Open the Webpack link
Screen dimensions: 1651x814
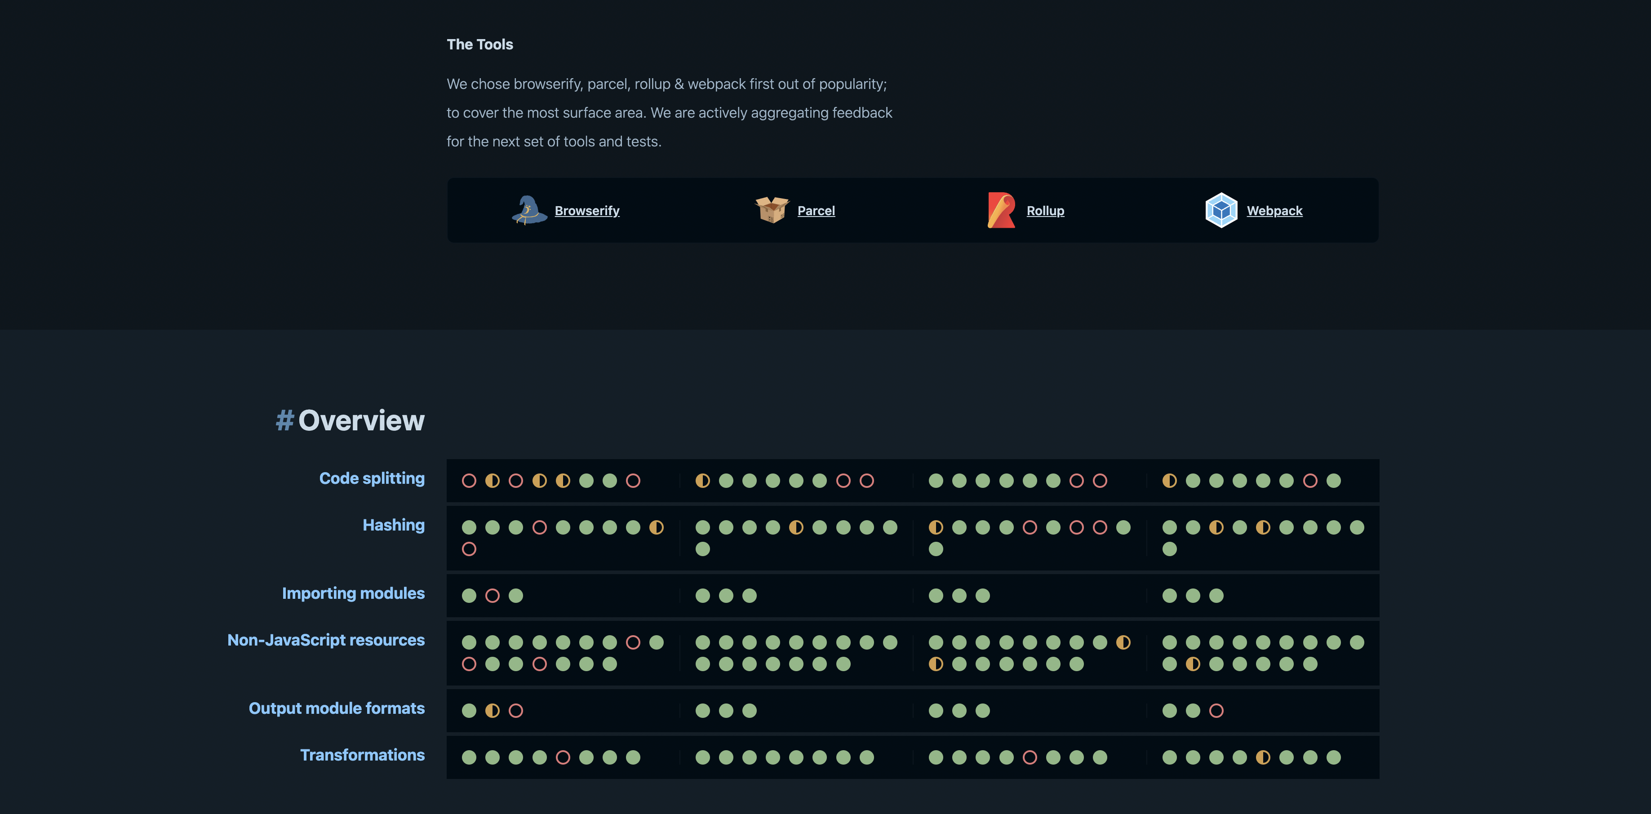[1274, 211]
